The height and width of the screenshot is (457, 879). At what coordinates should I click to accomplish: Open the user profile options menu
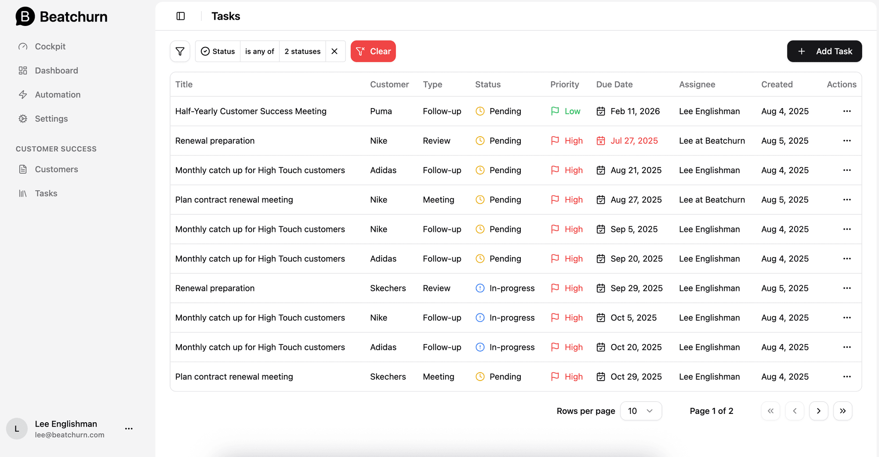(x=128, y=428)
